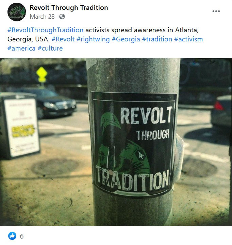The image size is (232, 245).
Task: Click the #culture hashtag
Action: coord(50,48)
